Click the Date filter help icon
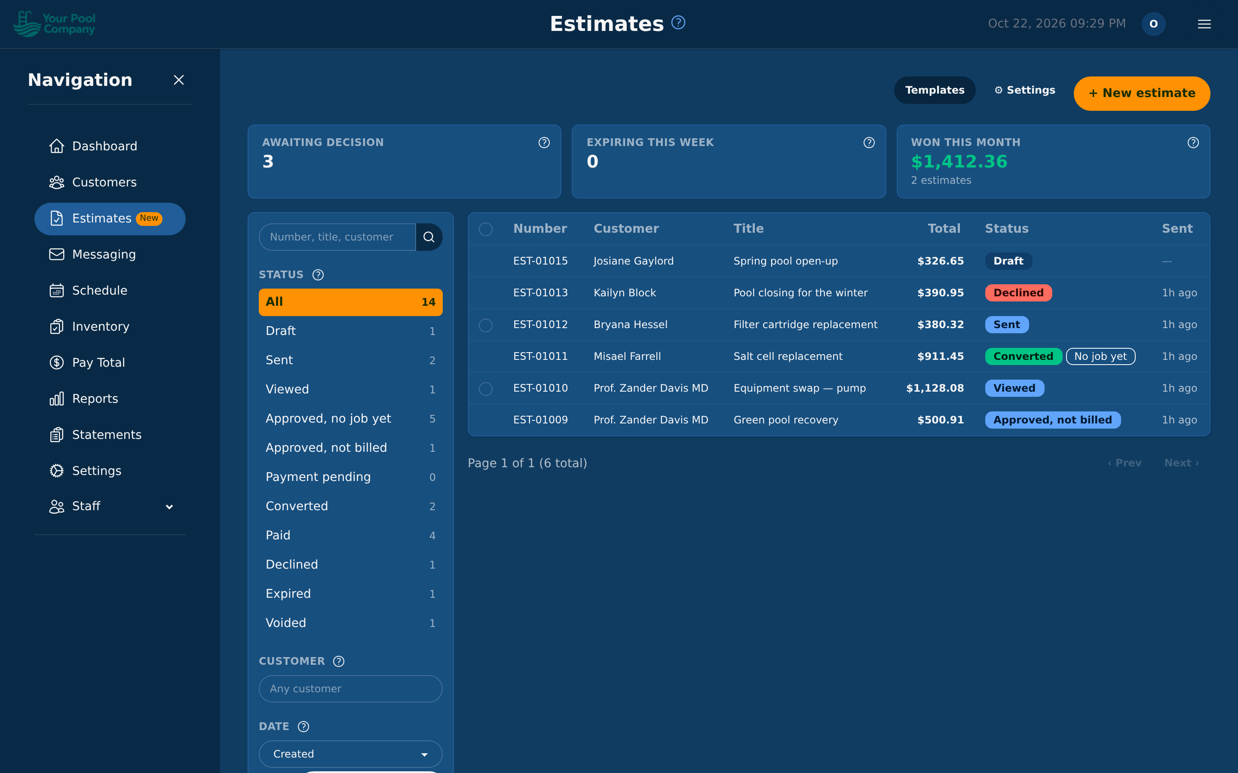This screenshot has width=1238, height=773. (303, 727)
